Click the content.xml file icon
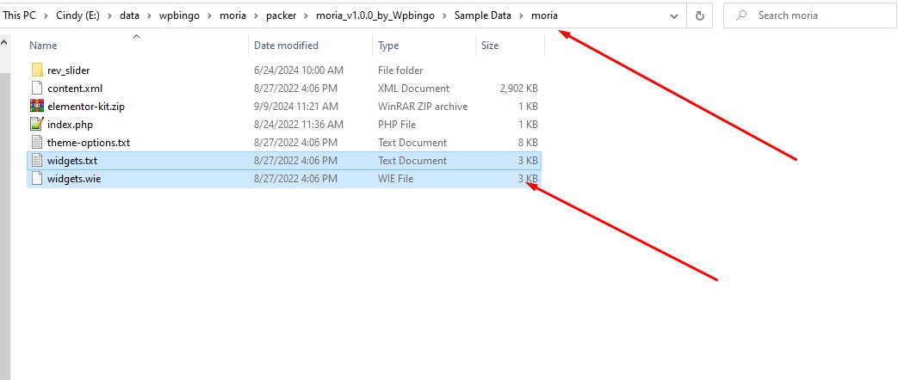The width and height of the screenshot is (898, 380). [36, 88]
